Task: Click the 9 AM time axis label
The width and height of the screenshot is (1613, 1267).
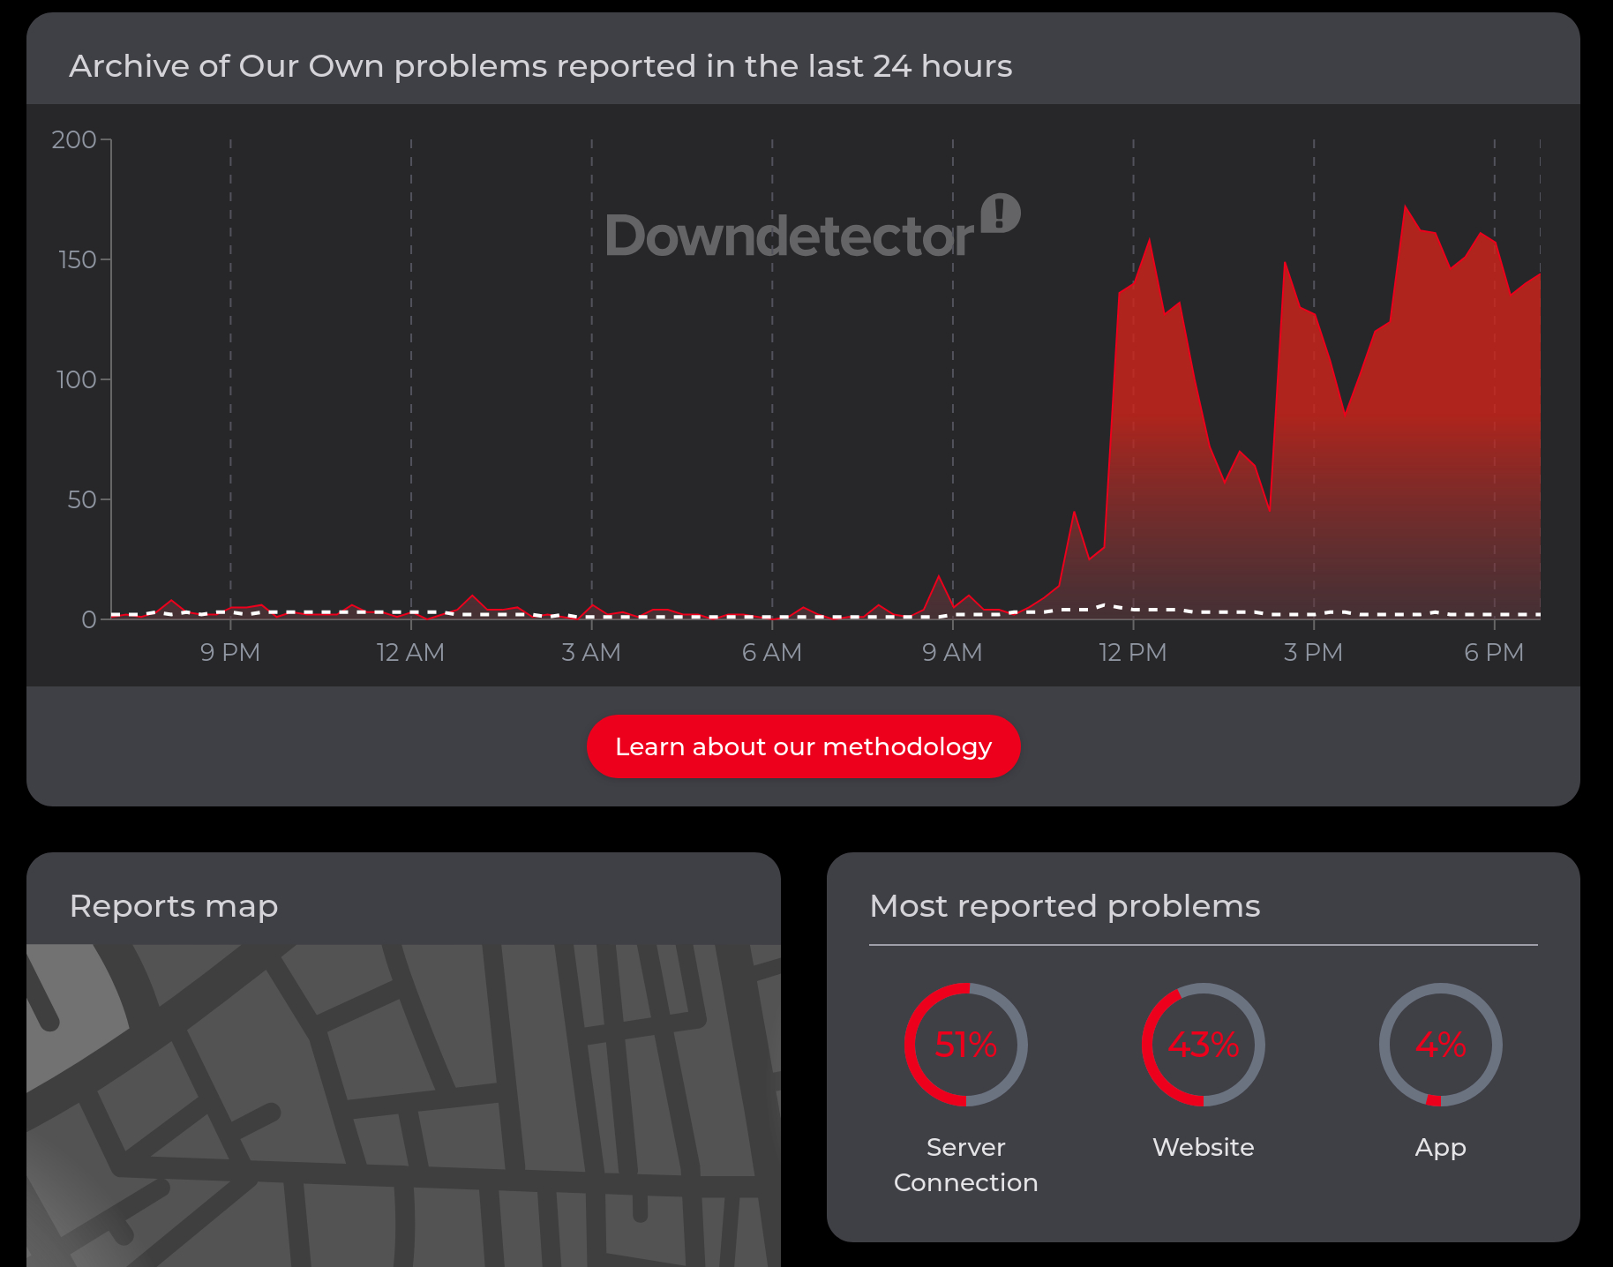Action: [x=952, y=652]
